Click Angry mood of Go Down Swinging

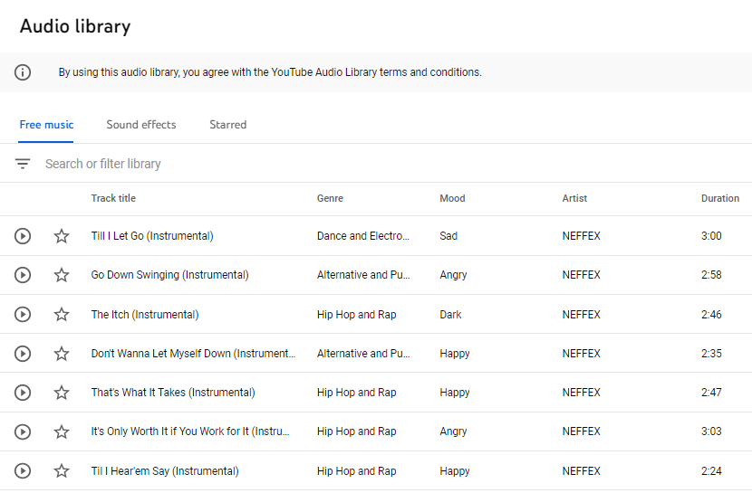pos(453,275)
